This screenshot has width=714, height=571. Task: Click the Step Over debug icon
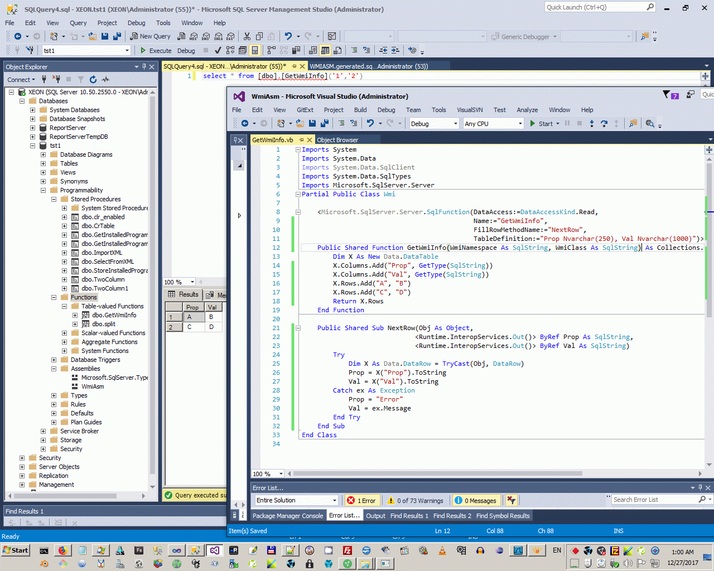[x=604, y=123]
